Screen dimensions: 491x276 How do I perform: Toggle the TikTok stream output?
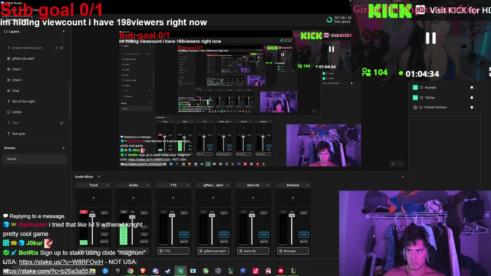tap(472, 97)
